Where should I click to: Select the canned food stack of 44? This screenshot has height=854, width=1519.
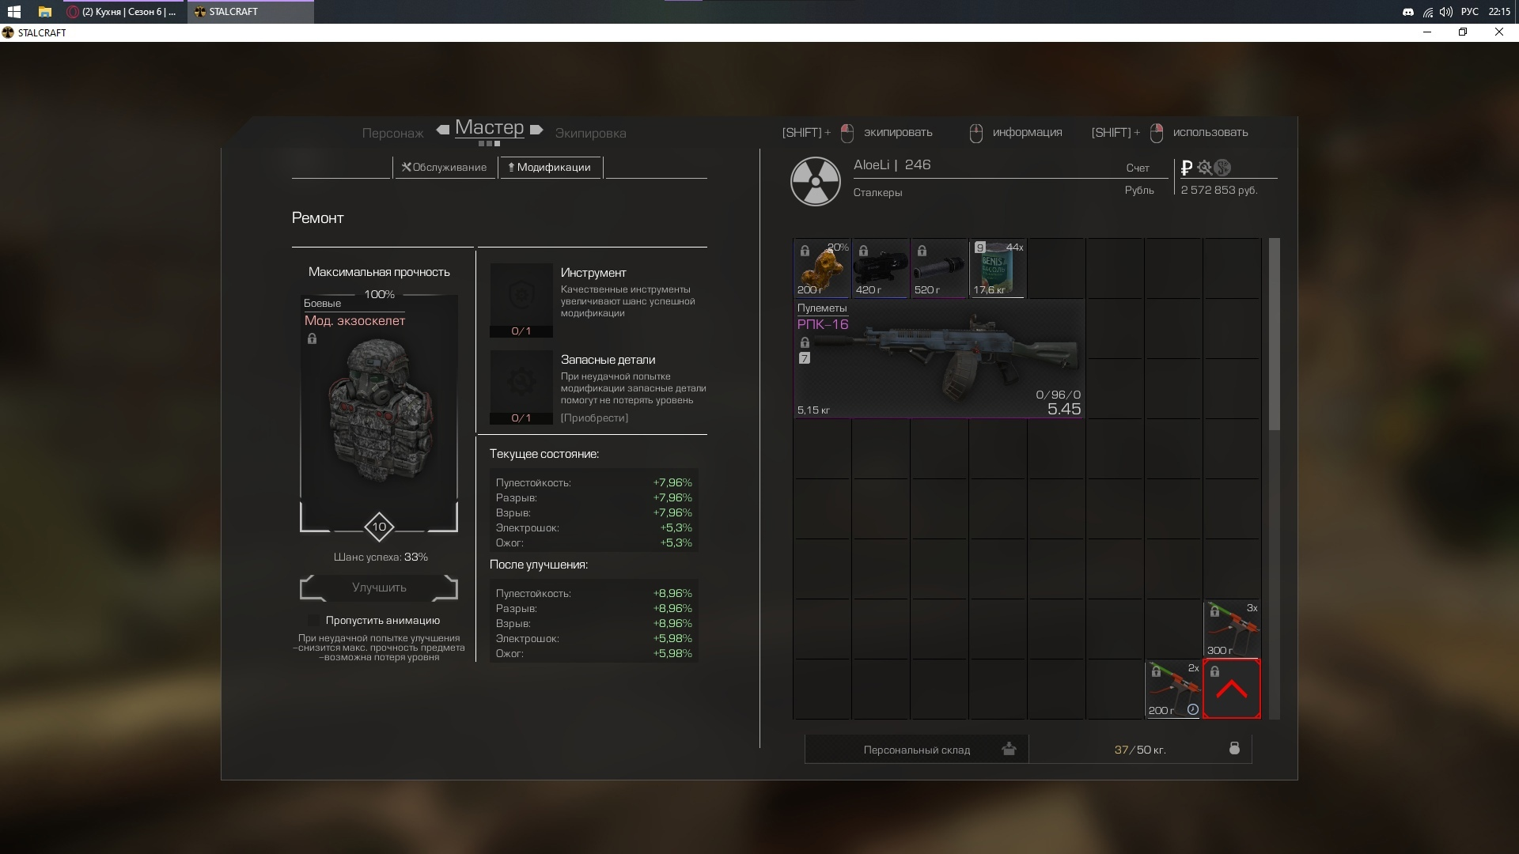point(997,268)
